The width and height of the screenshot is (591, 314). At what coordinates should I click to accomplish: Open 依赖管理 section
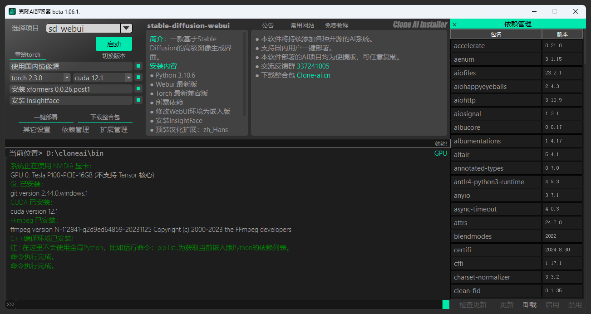pos(75,130)
